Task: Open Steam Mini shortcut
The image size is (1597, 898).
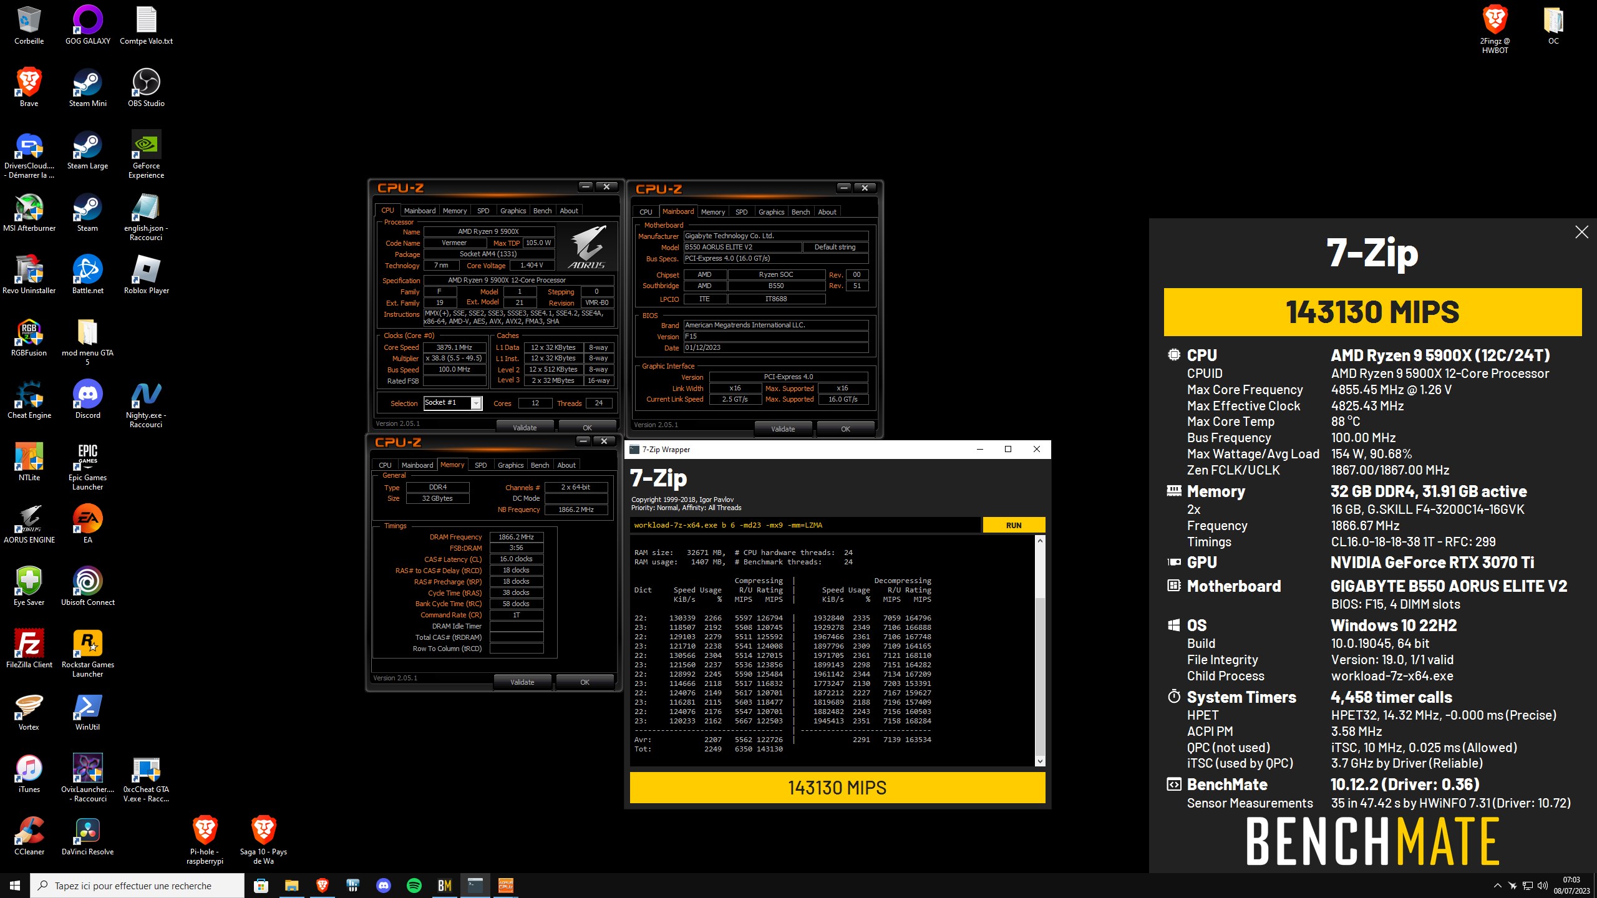Action: pos(88,87)
